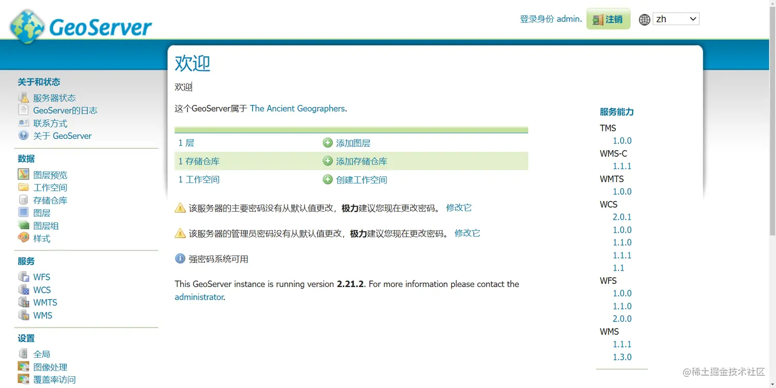Viewport: 776px width, 388px height.
Task: Open 样式 in the sidebar
Action: click(42, 239)
